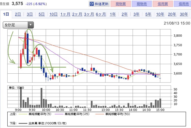The image size is (191, 128).
Task: Open 現物売 spot sell order
Action: point(142,4)
